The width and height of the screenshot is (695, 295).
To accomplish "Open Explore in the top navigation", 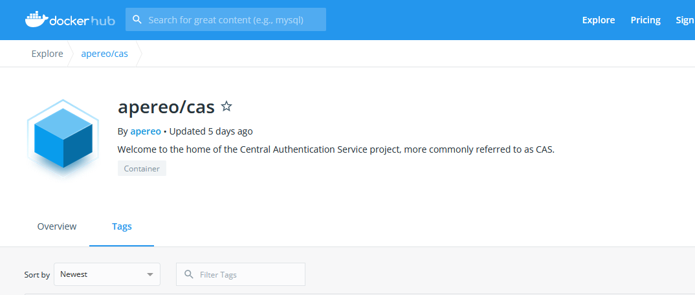I will point(598,20).
